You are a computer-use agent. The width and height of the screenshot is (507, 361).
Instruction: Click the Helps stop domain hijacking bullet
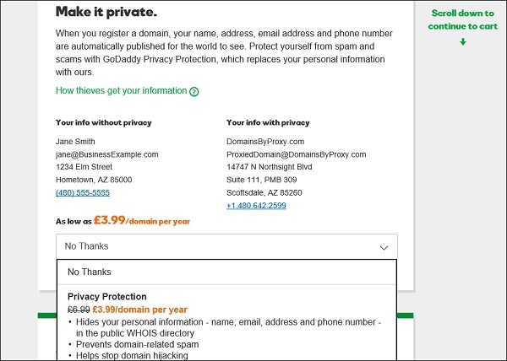[x=135, y=356]
